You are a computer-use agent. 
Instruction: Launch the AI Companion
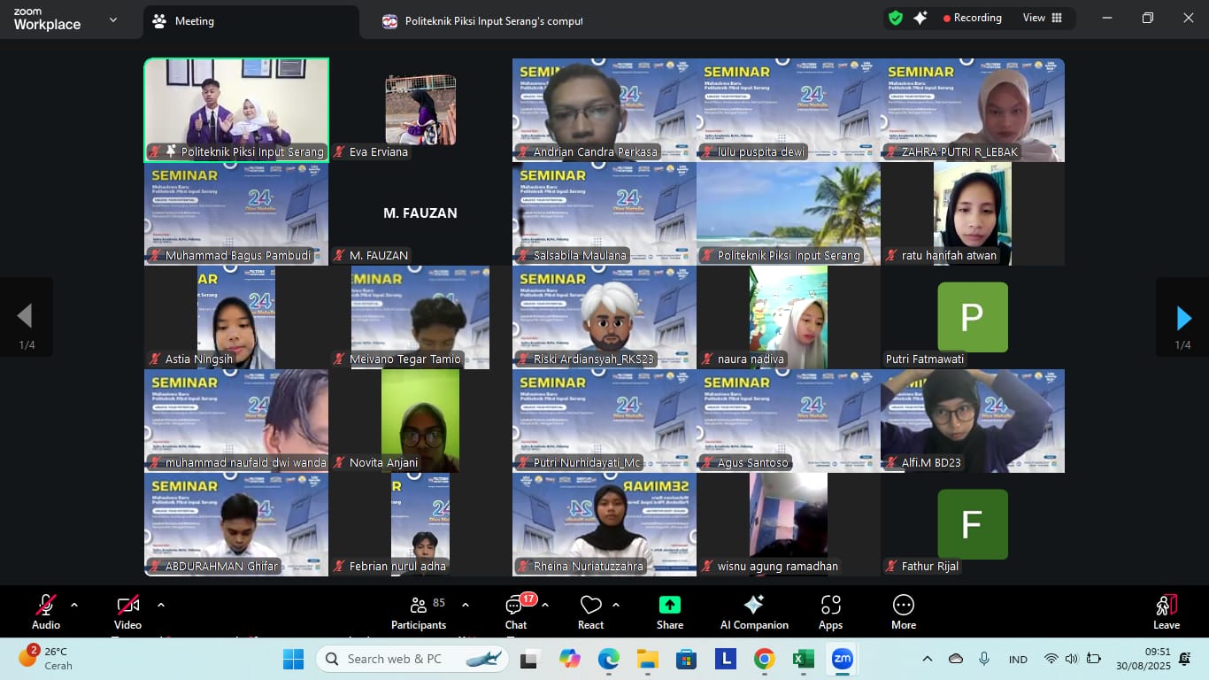pyautogui.click(x=754, y=612)
